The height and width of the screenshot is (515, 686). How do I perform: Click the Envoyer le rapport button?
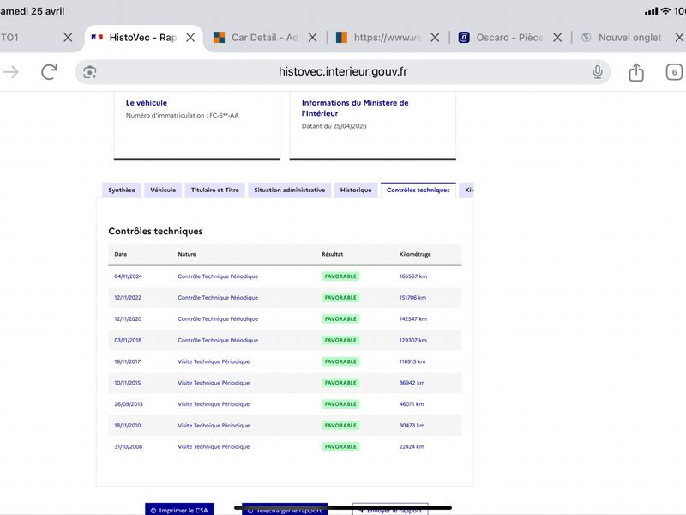[x=390, y=510]
